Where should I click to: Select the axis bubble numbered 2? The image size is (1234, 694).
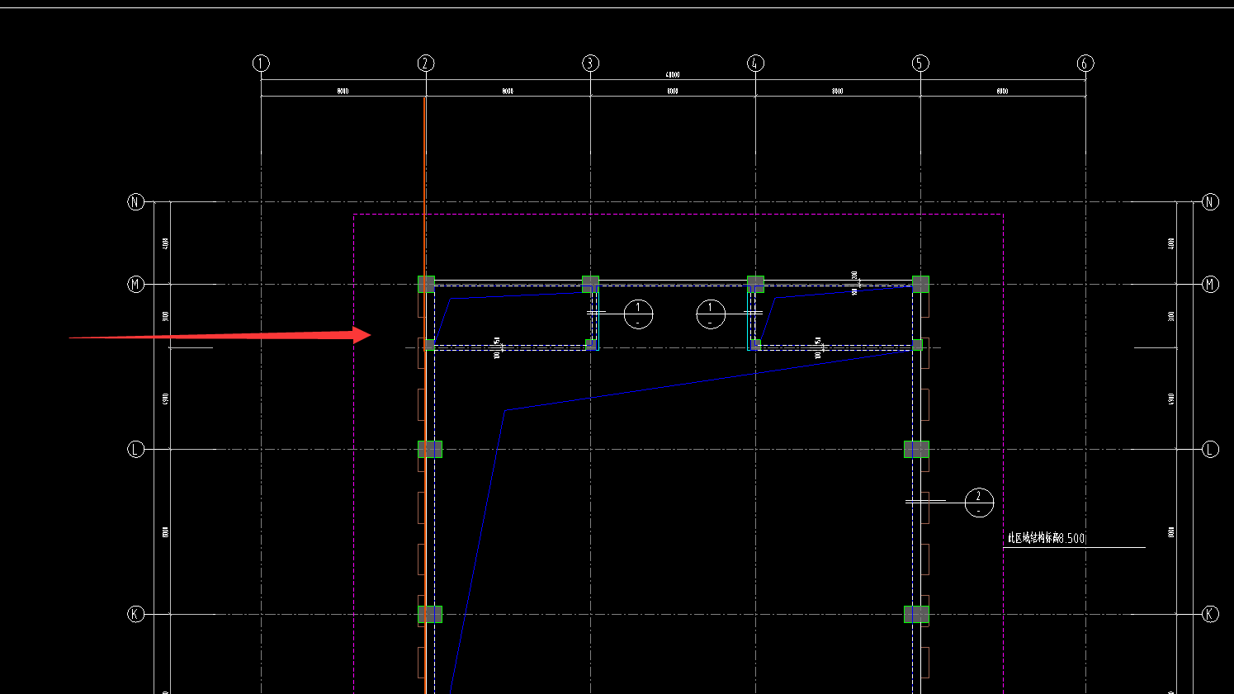click(426, 64)
